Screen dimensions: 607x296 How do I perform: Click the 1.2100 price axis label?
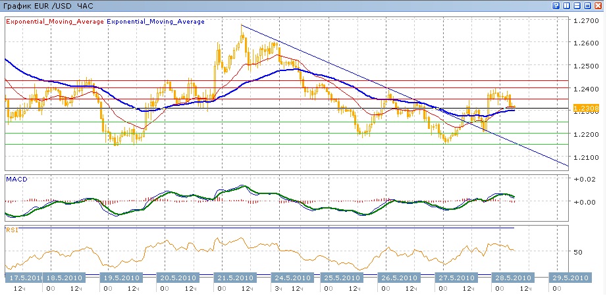[x=585, y=157]
